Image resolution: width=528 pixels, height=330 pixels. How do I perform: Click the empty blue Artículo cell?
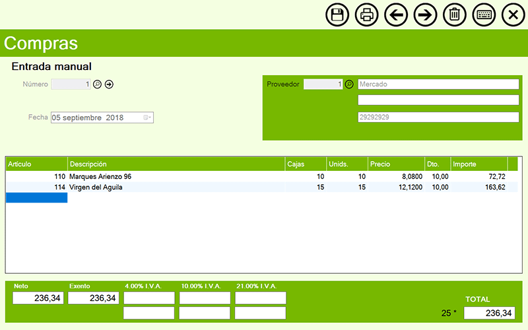[36, 198]
